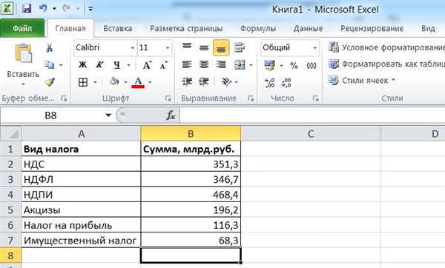Image resolution: width=445 pixels, height=268 pixels.
Task: Click the insert function fx icon
Action: point(171,115)
